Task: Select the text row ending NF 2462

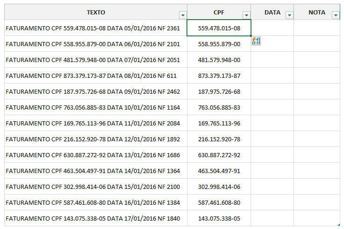Action: (96, 91)
